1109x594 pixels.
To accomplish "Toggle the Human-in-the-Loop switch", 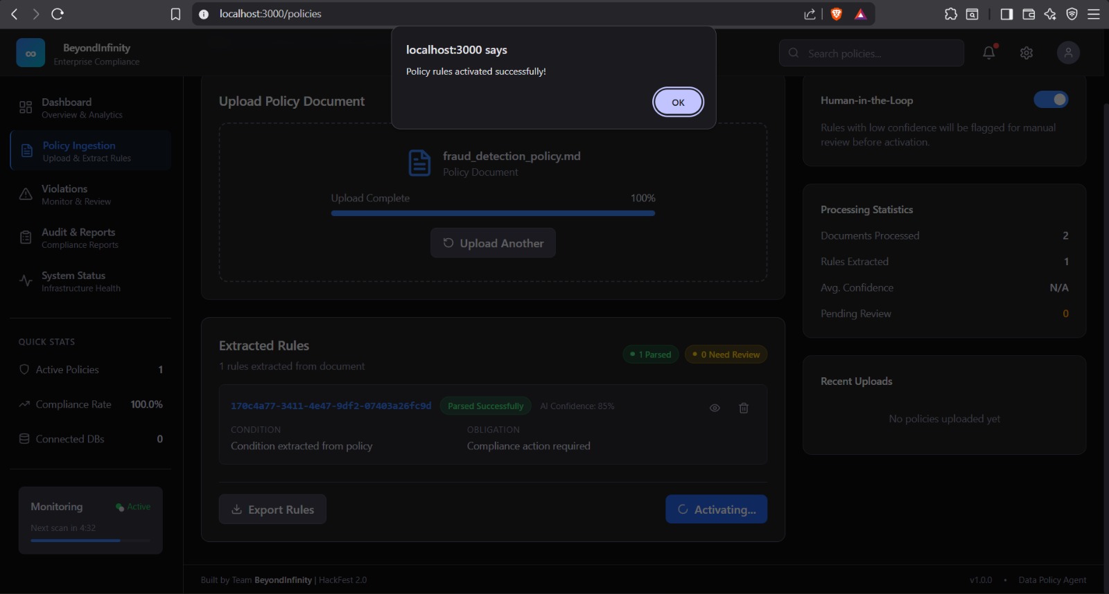I will click(1050, 100).
